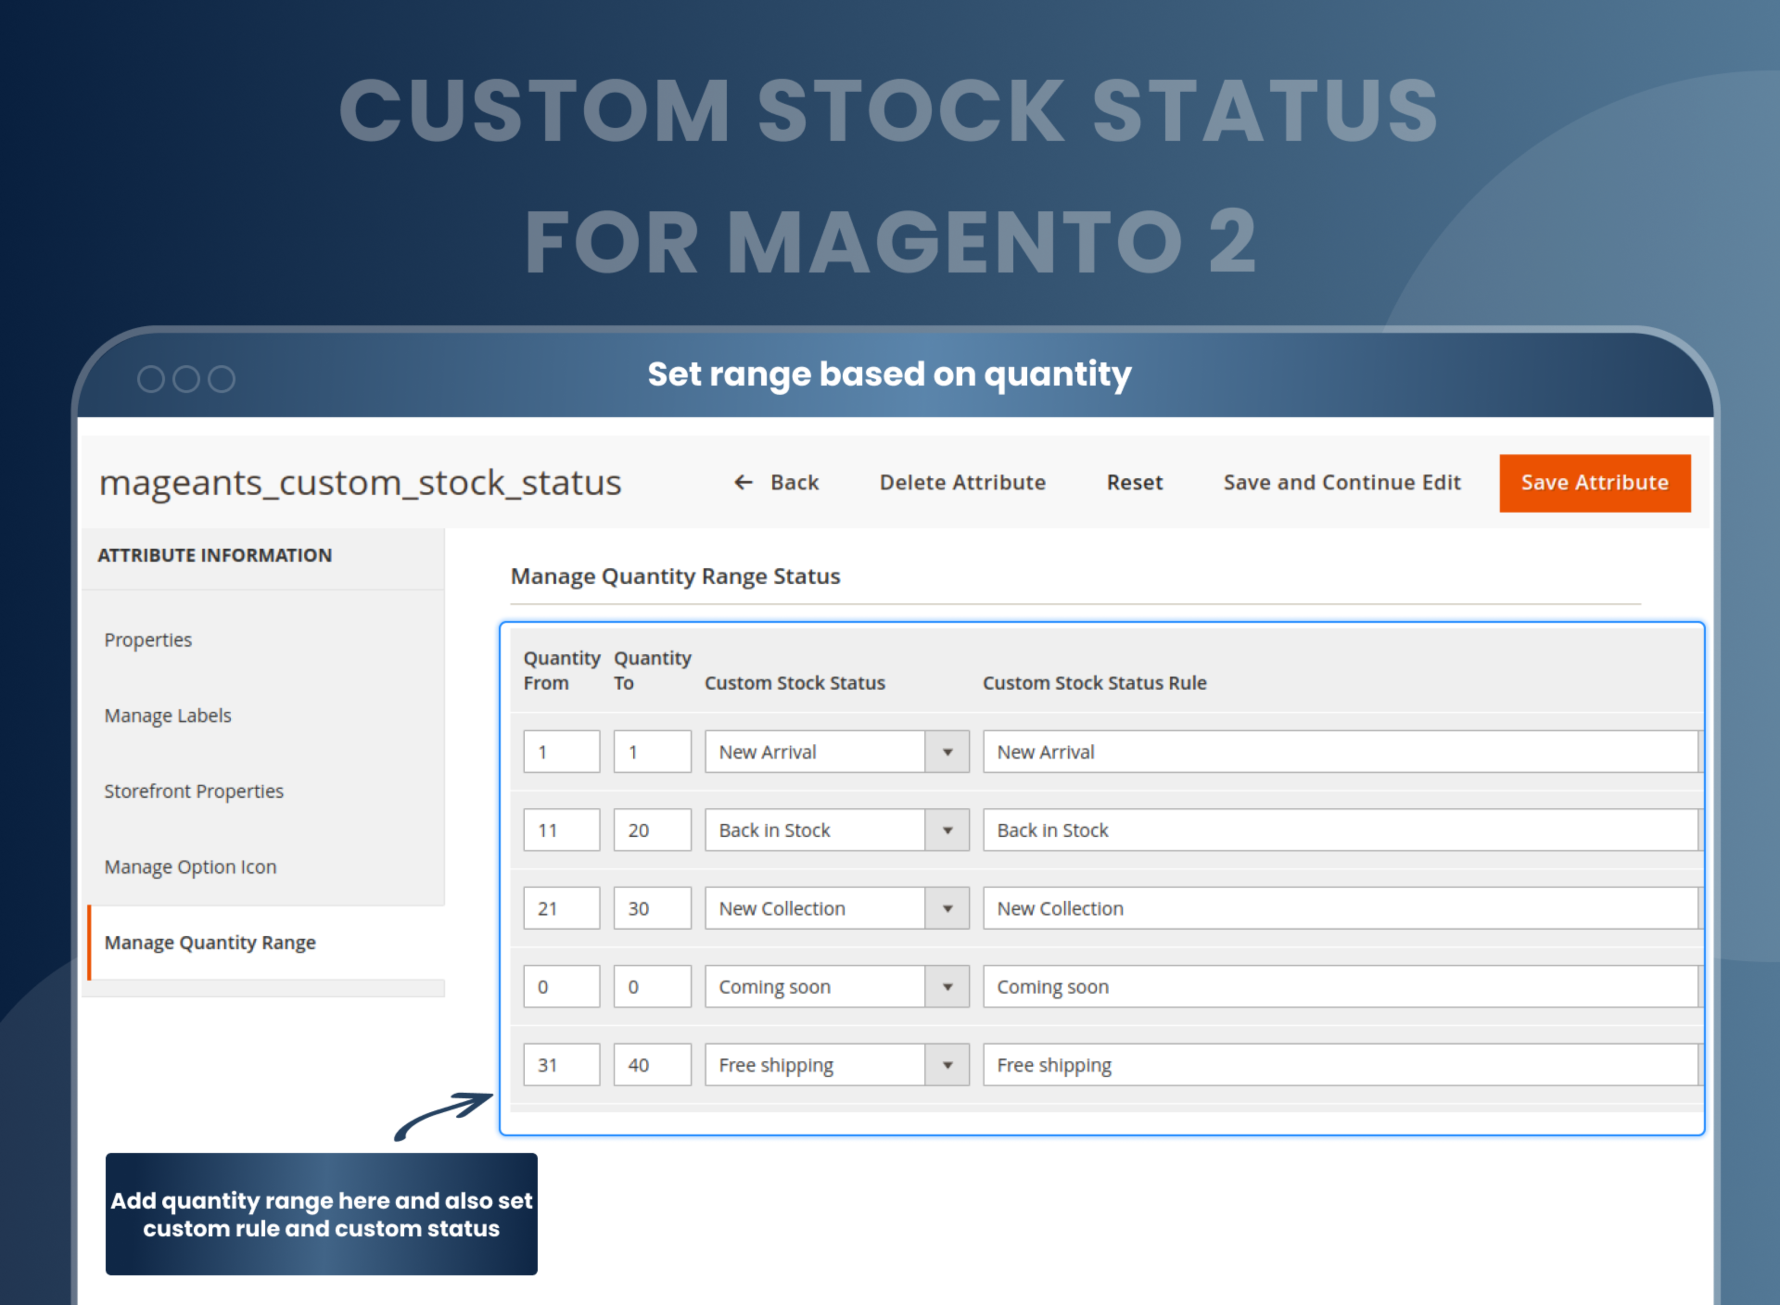
Task: Click Quantity From field containing 31
Action: tap(562, 1065)
